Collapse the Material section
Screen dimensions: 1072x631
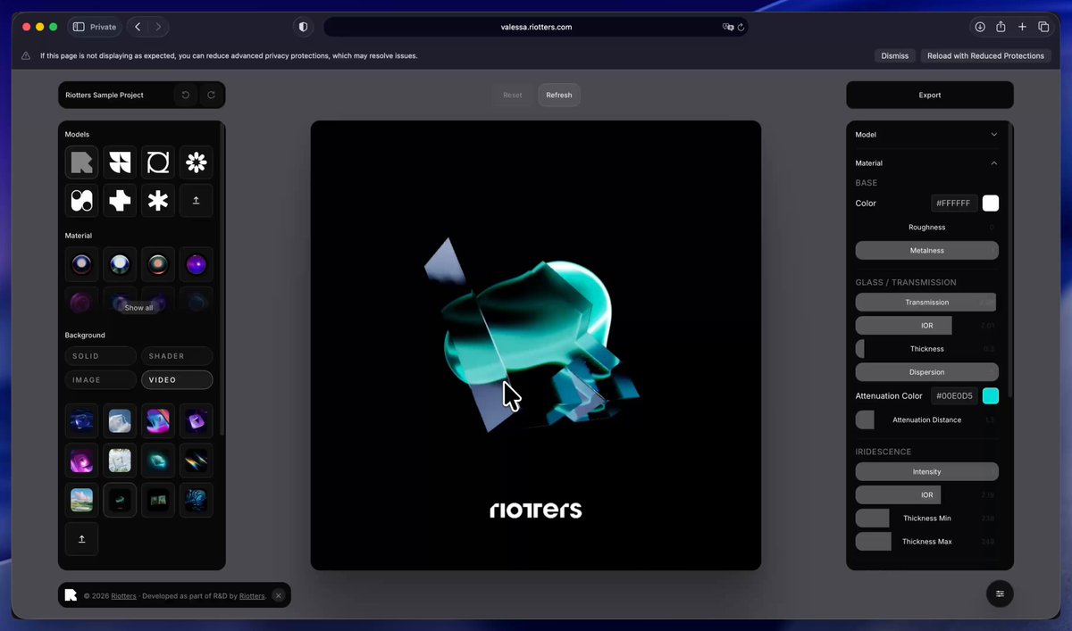pos(926,163)
